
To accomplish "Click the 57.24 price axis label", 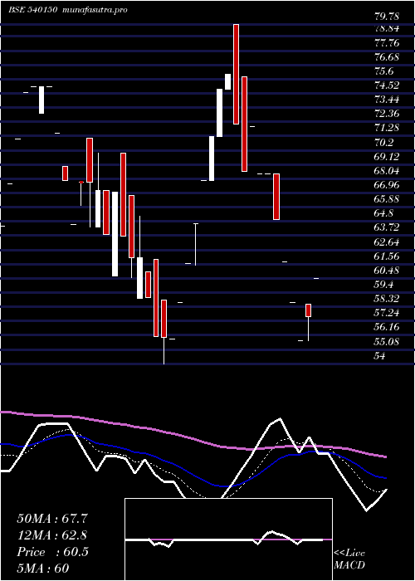I will 387,313.
